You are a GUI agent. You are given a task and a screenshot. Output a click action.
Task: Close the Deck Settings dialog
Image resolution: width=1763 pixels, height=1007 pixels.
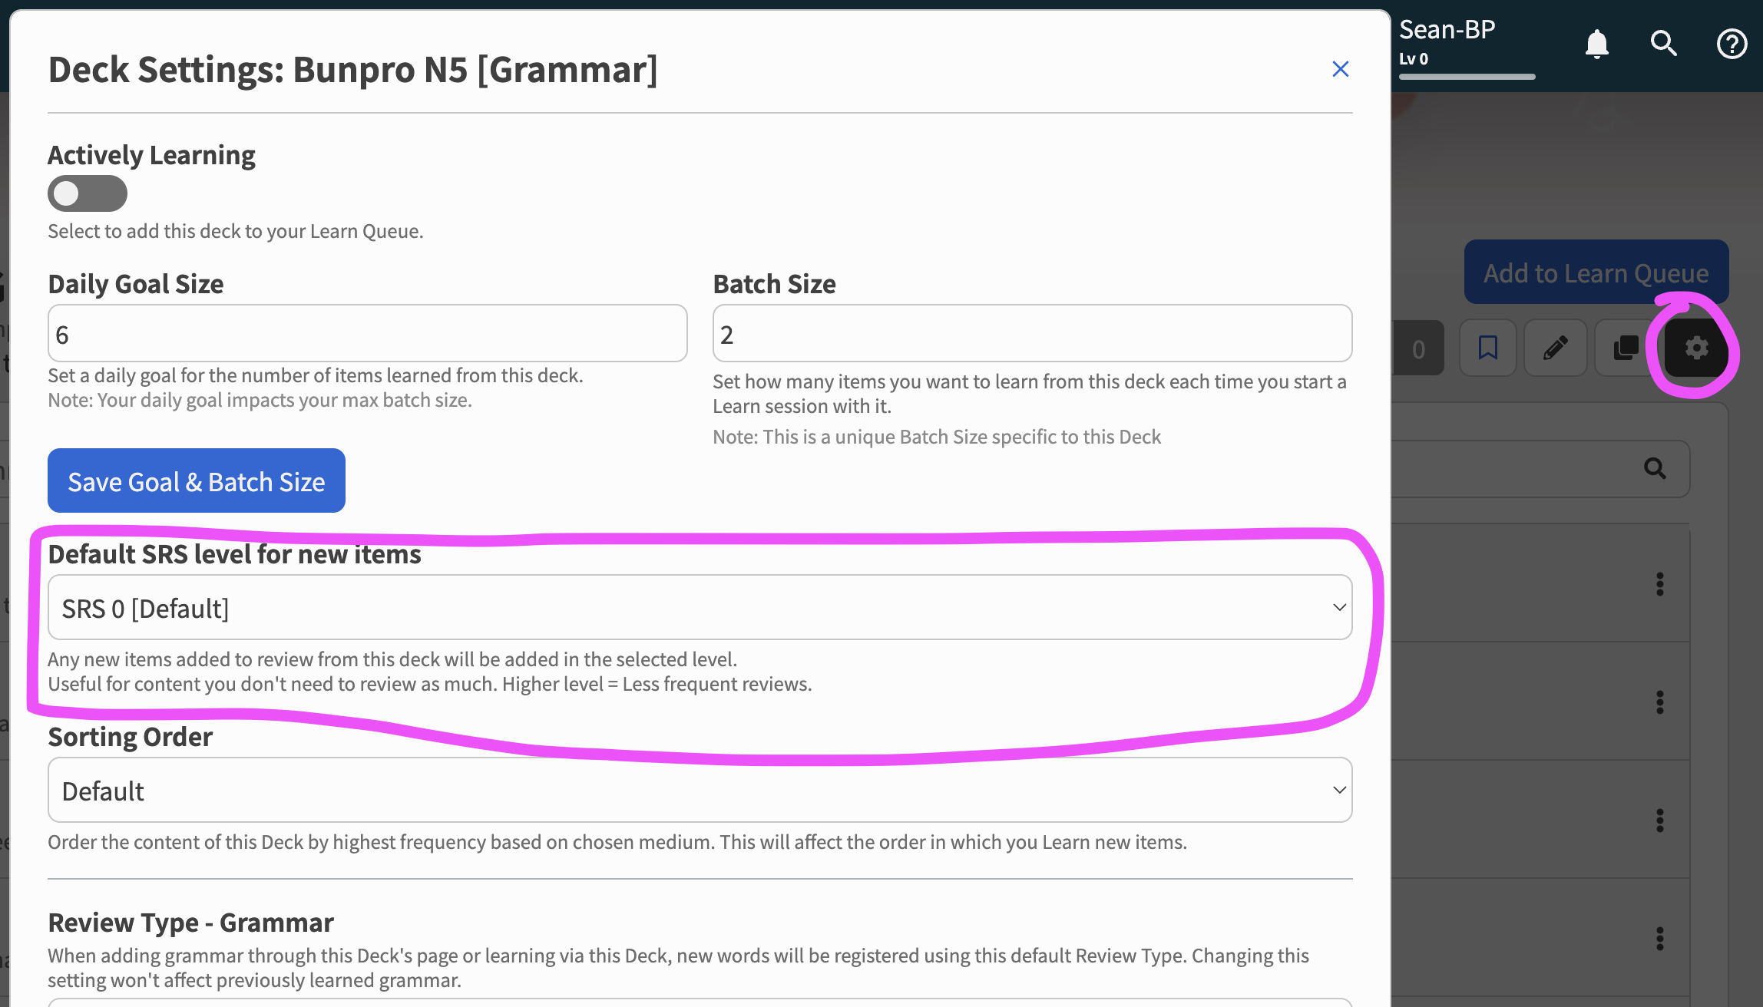click(1340, 69)
